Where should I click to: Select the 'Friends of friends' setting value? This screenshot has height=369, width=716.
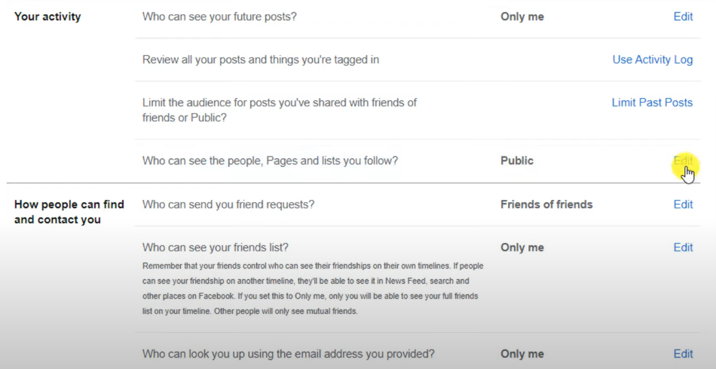click(x=546, y=204)
